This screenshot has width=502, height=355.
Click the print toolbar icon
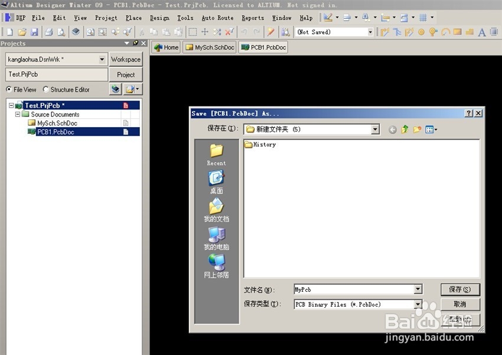pyautogui.click(x=48, y=32)
